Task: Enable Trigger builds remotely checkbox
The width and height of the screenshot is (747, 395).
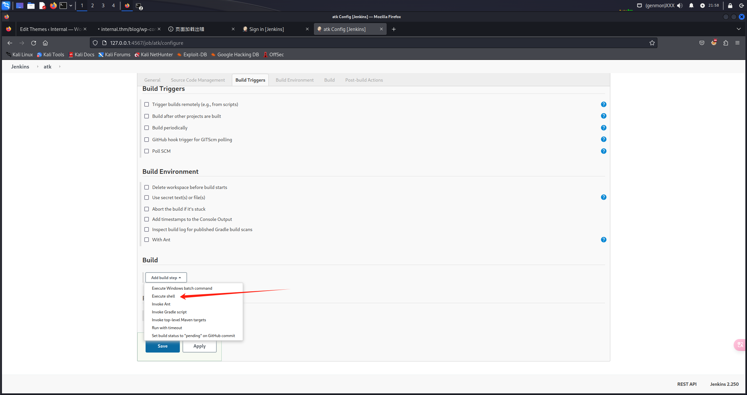Action: 147,104
